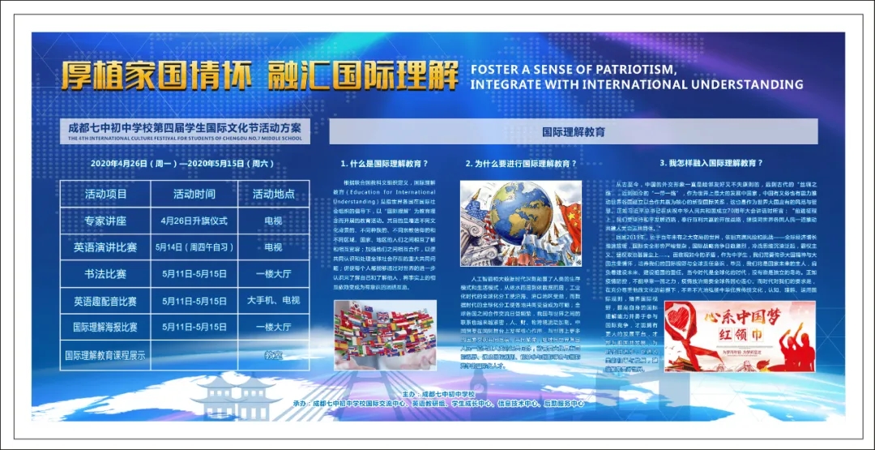
Task: Select the 活动时间 table column header
Action: 194,194
